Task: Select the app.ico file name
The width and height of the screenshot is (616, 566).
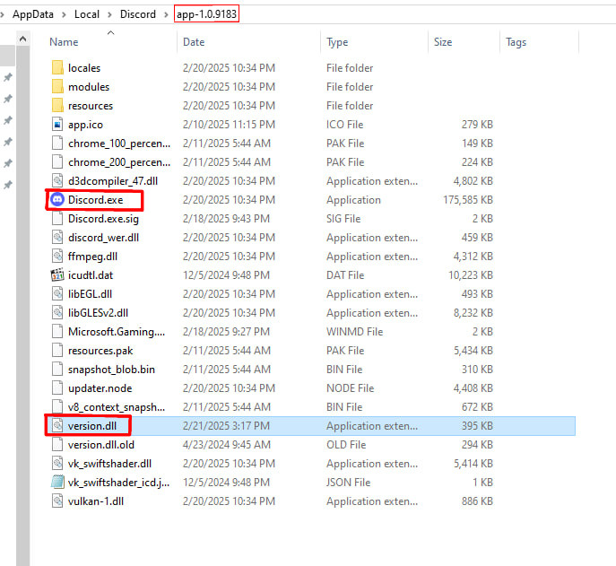Action: point(86,125)
